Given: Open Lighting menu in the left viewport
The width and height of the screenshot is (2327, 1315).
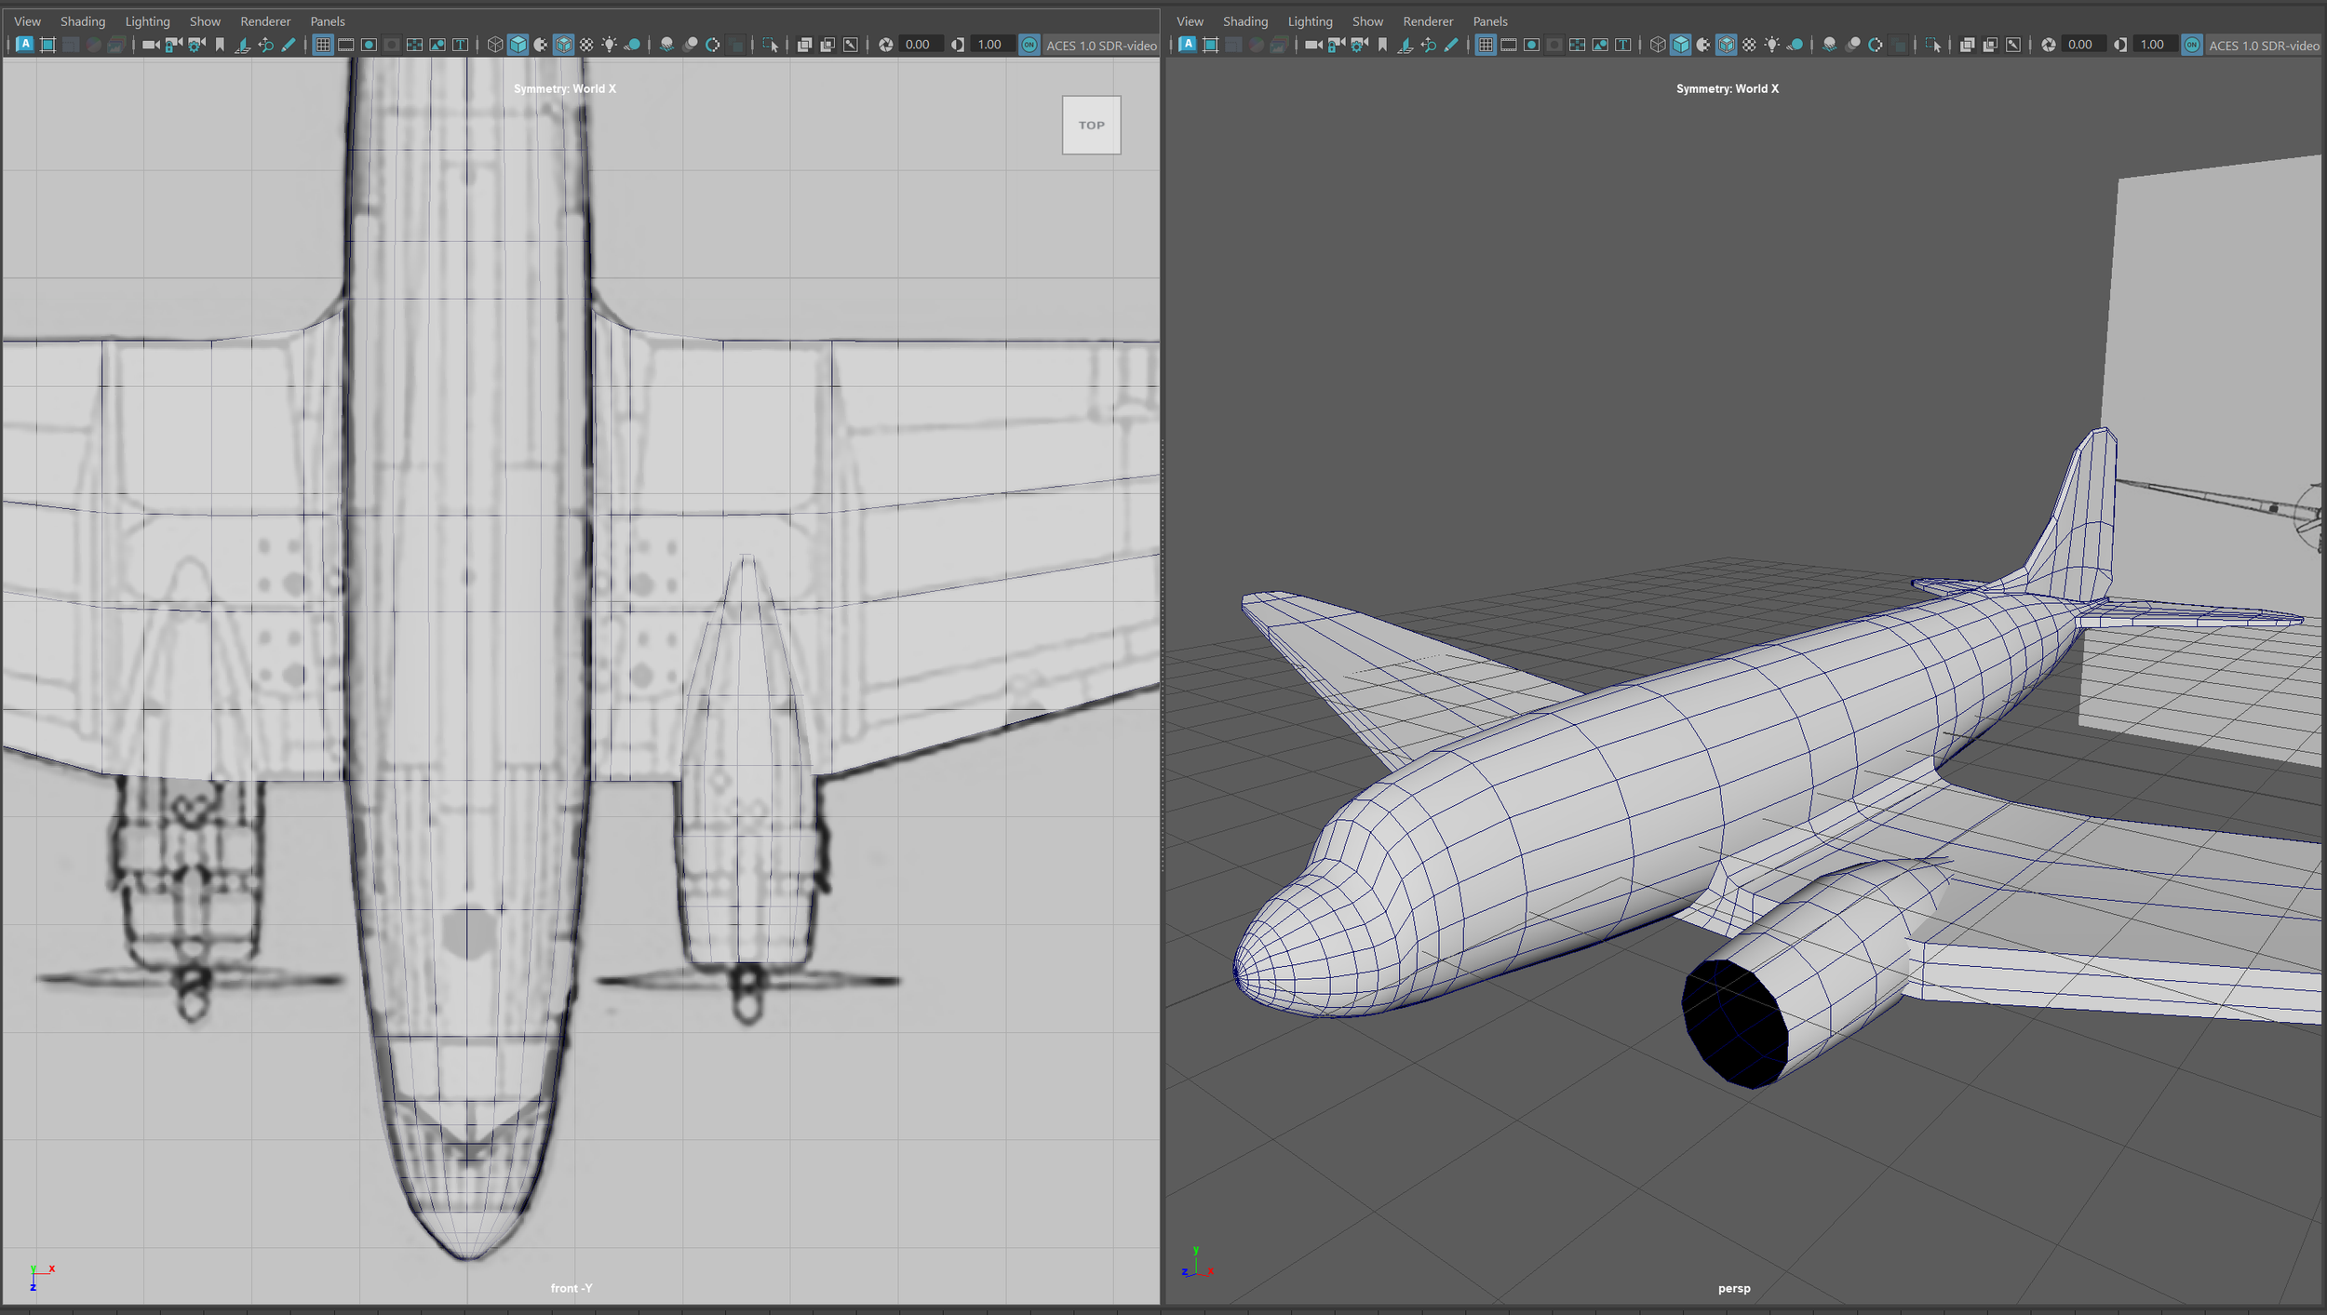Looking at the screenshot, I should click(x=147, y=20).
